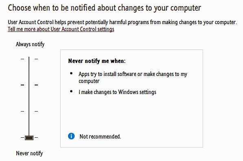
Task: Click the bullet dot before 'I make changes'
Action: pos(71,91)
